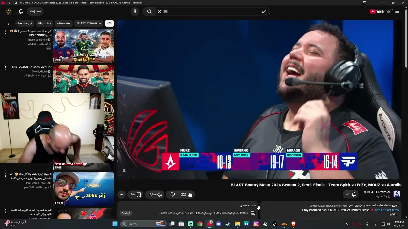Viewport: 408px width, 229px height.
Task: Select the 'من BLAST Premier' chip
Action: tap(89, 23)
